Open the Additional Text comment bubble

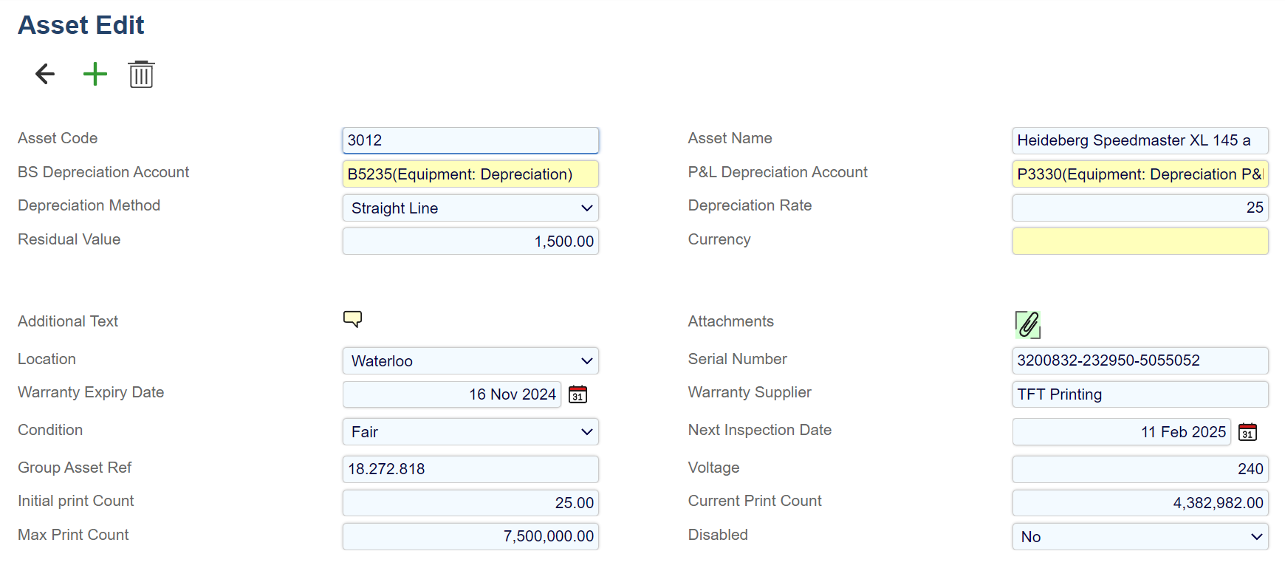click(x=352, y=319)
